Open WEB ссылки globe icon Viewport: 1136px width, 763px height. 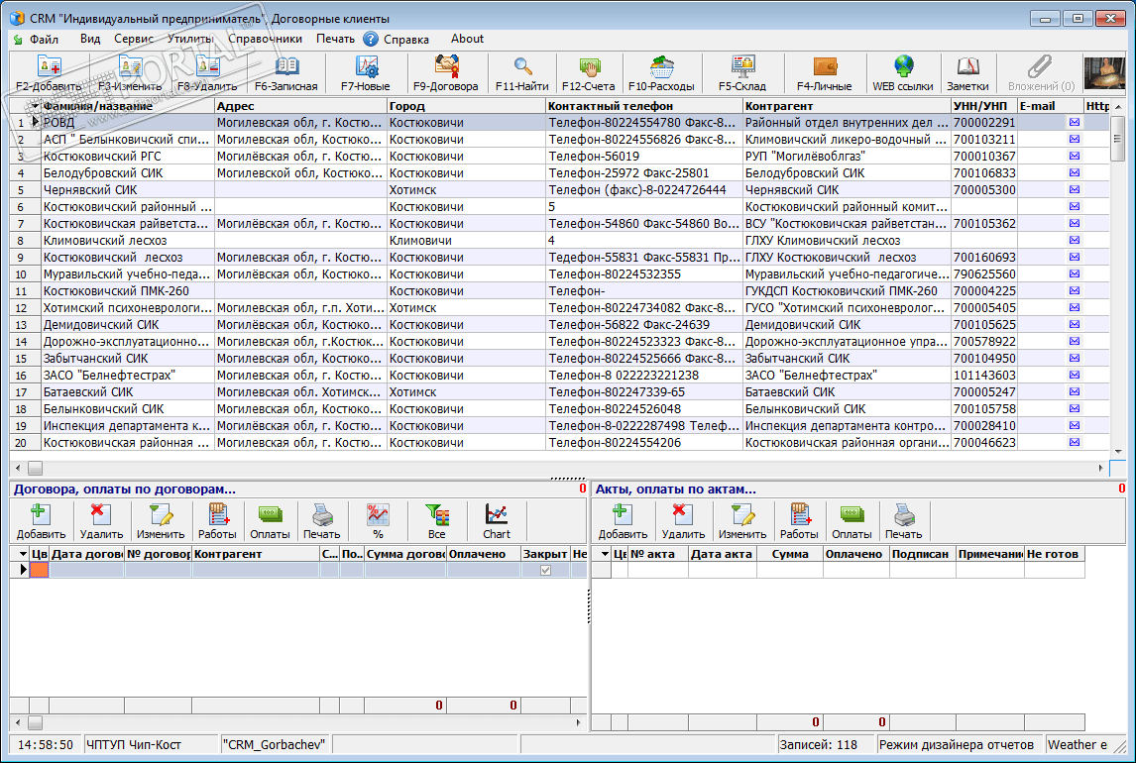[x=903, y=66]
